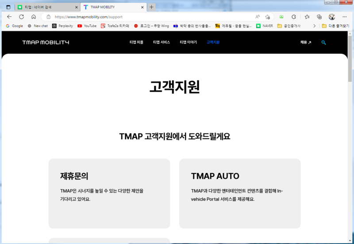This screenshot has width=354, height=244.
Task: View site information lock icon
Action: 48,17
